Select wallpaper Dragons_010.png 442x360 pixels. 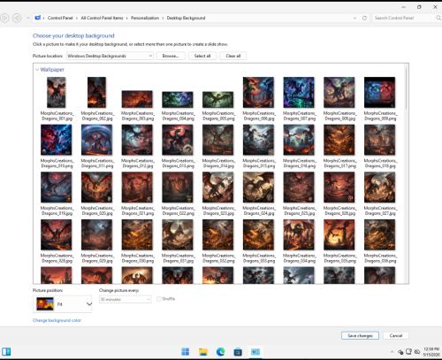57,140
